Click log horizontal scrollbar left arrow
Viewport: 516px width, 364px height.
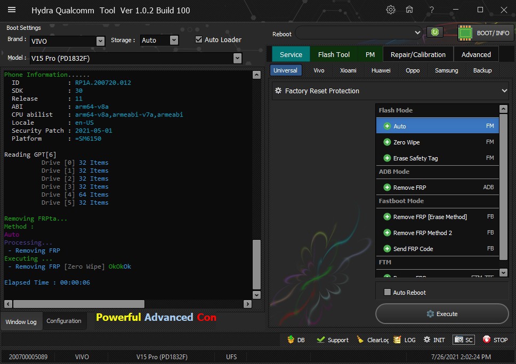[8, 304]
